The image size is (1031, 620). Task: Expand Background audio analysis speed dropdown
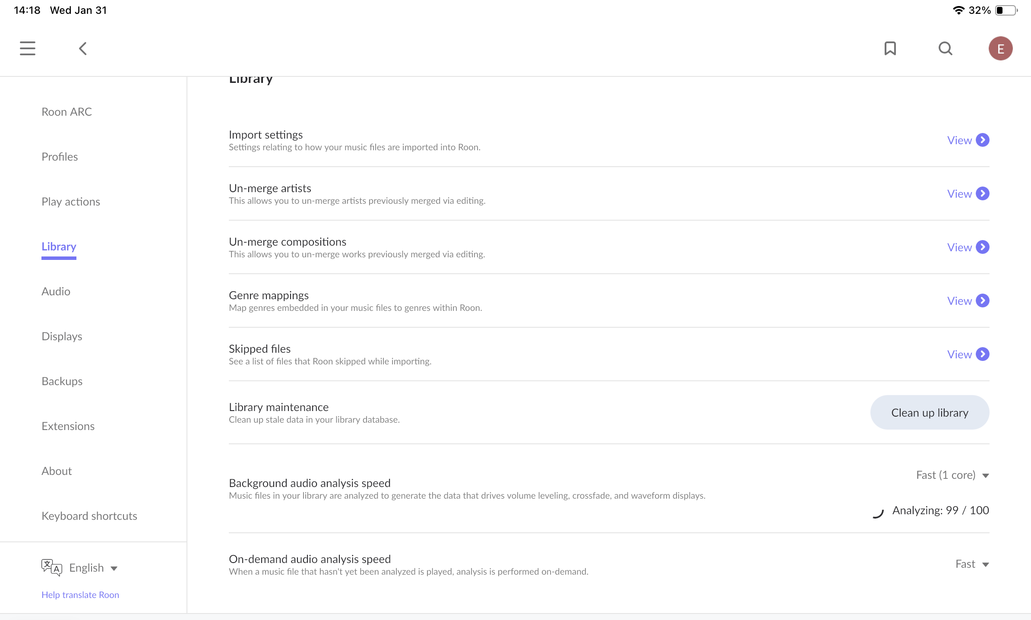coord(952,475)
